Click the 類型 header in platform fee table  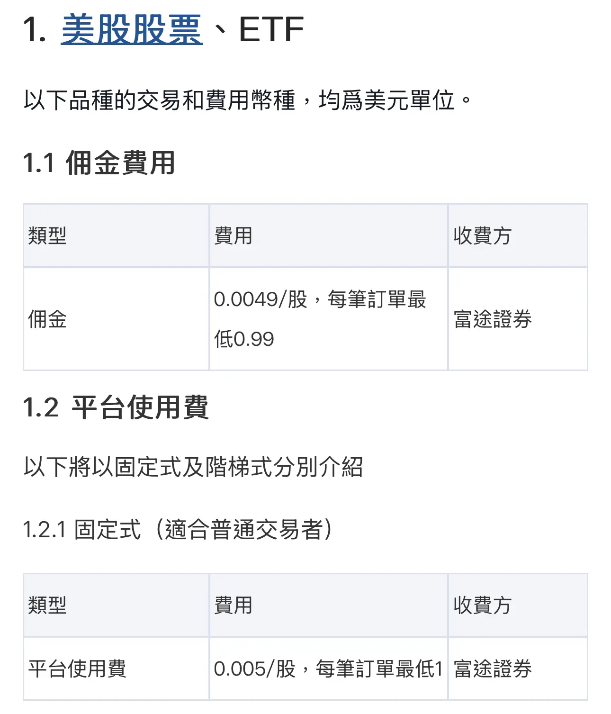[x=116, y=605]
